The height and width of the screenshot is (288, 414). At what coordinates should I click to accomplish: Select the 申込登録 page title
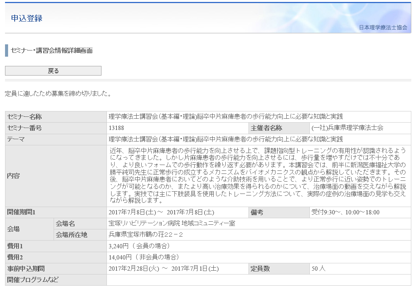click(x=27, y=18)
